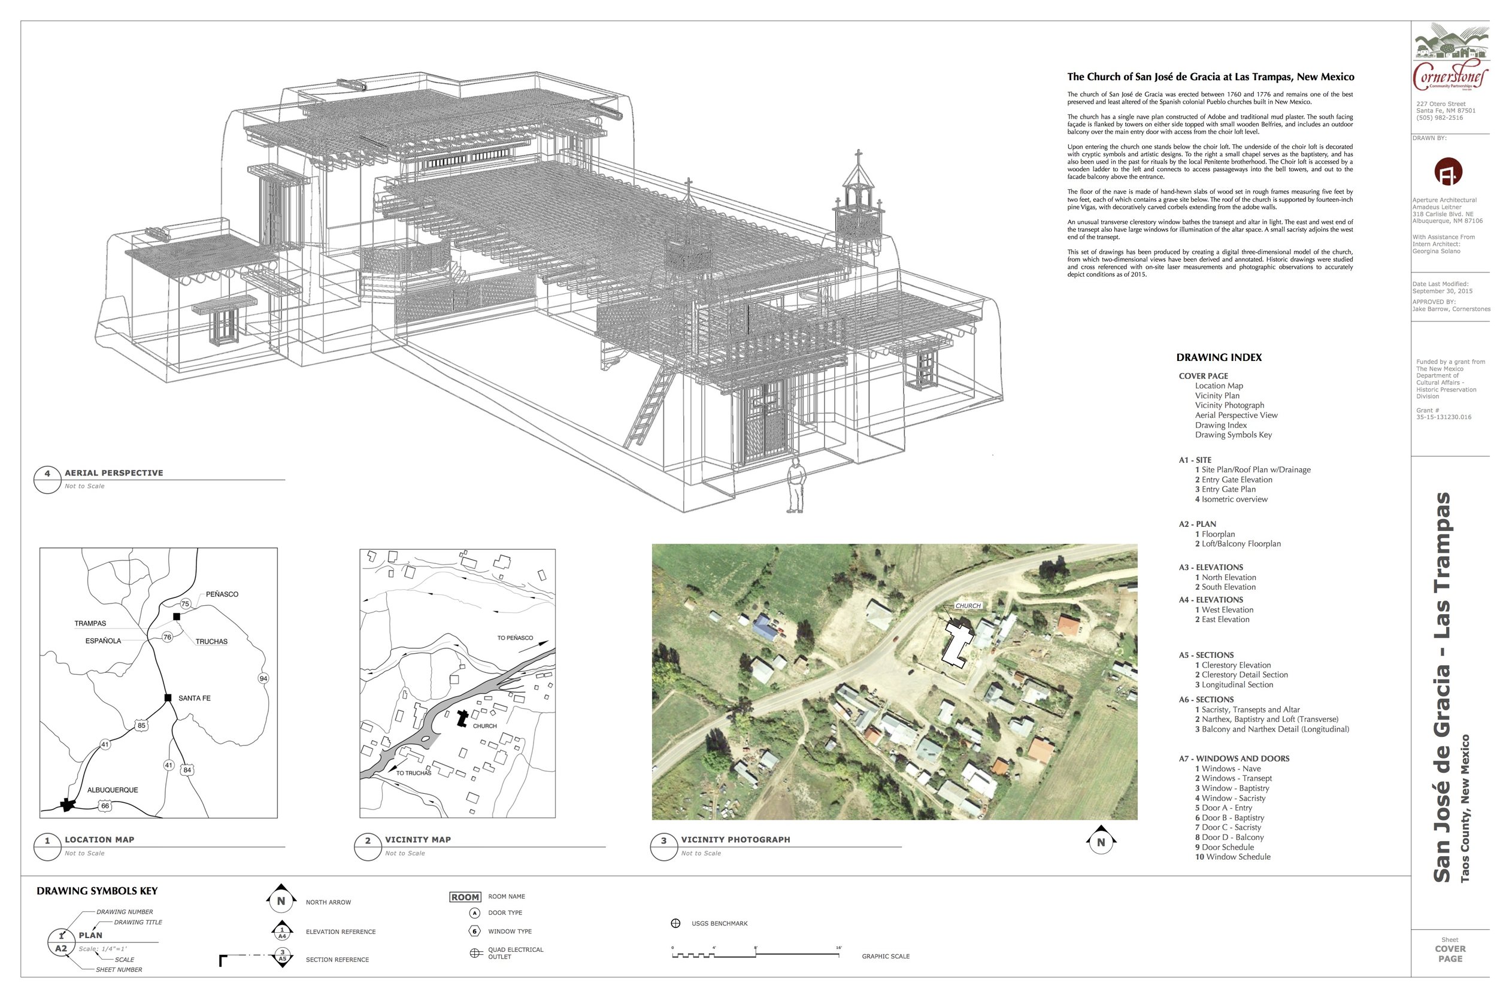Click the Santa Fe square marker
The width and height of the screenshot is (1497, 998).
click(168, 697)
